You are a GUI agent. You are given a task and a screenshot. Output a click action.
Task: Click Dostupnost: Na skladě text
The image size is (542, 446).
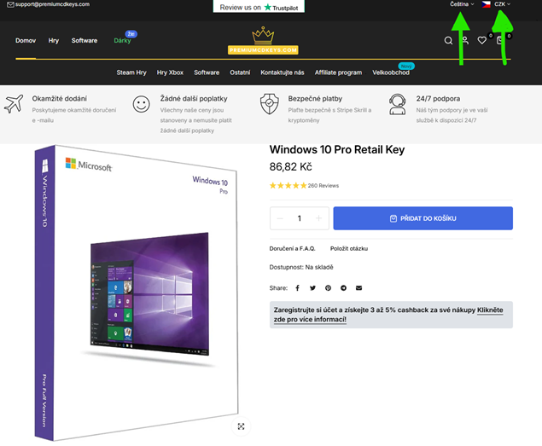point(301,267)
